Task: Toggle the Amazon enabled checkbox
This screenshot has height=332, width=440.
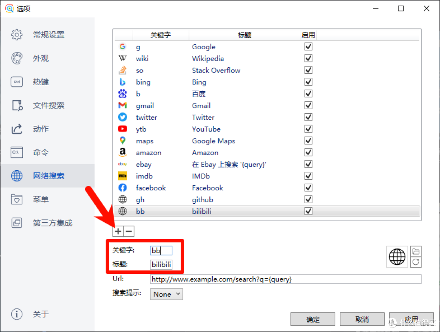Action: click(308, 152)
